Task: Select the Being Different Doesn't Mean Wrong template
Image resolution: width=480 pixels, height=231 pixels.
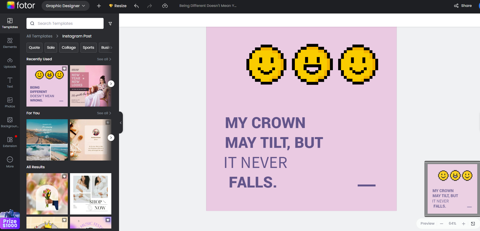Action: click(47, 86)
